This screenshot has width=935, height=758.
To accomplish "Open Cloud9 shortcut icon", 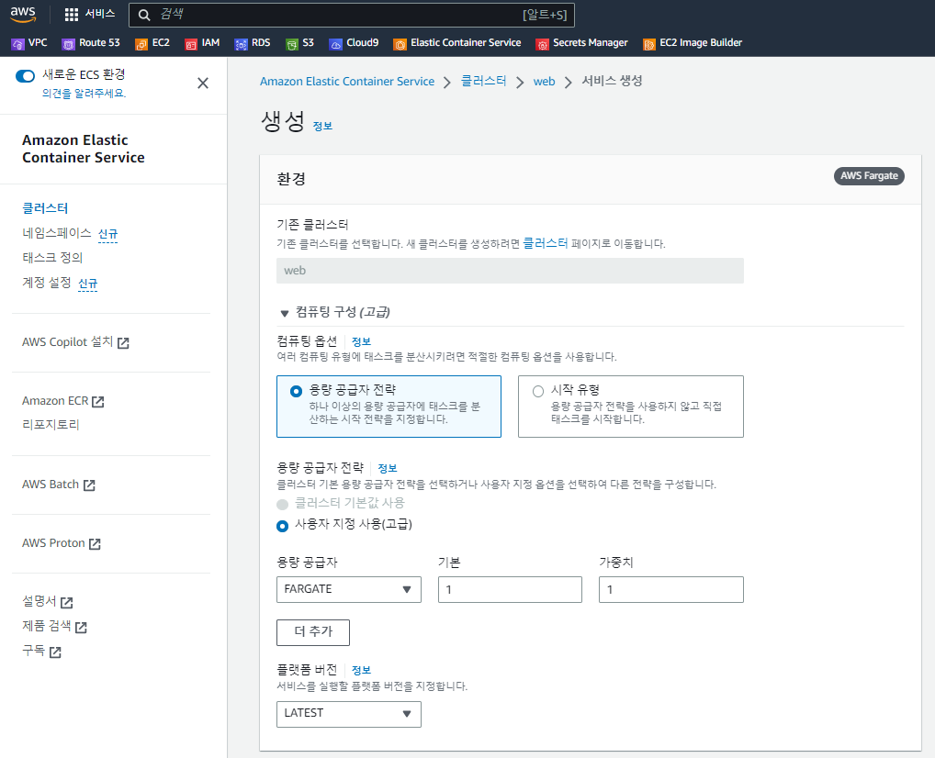I will 336,43.
